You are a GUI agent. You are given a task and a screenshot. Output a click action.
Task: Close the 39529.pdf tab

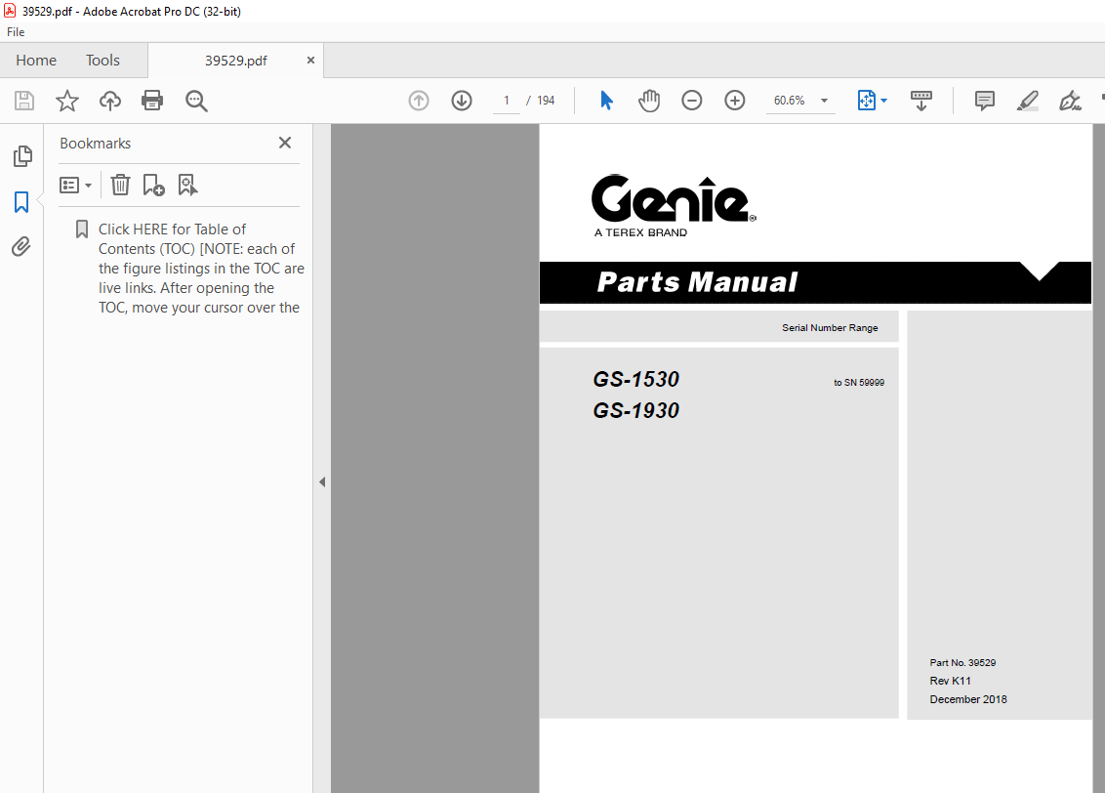(310, 61)
